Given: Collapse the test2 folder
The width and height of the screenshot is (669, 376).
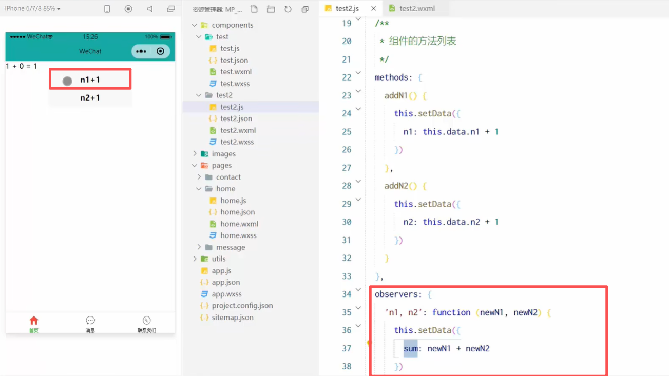Looking at the screenshot, I should (x=199, y=95).
